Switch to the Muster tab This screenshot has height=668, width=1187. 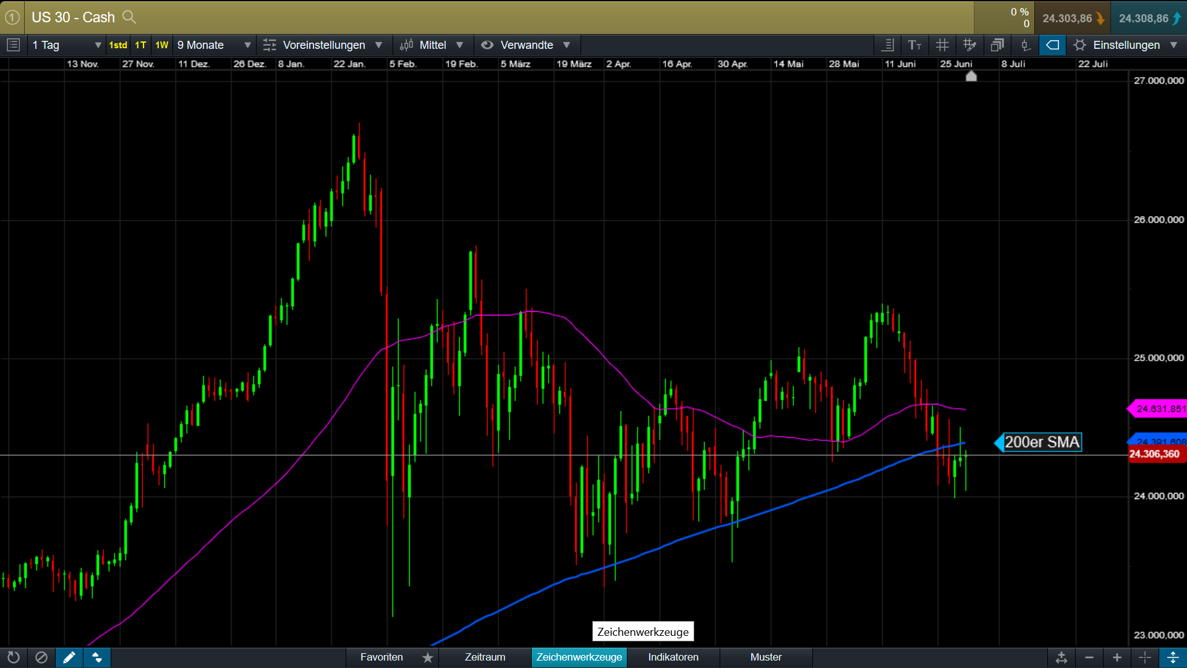pos(766,657)
